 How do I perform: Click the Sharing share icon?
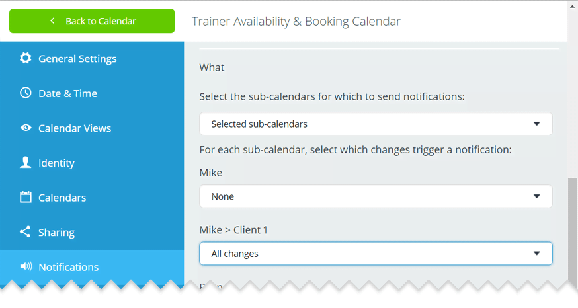pos(25,232)
